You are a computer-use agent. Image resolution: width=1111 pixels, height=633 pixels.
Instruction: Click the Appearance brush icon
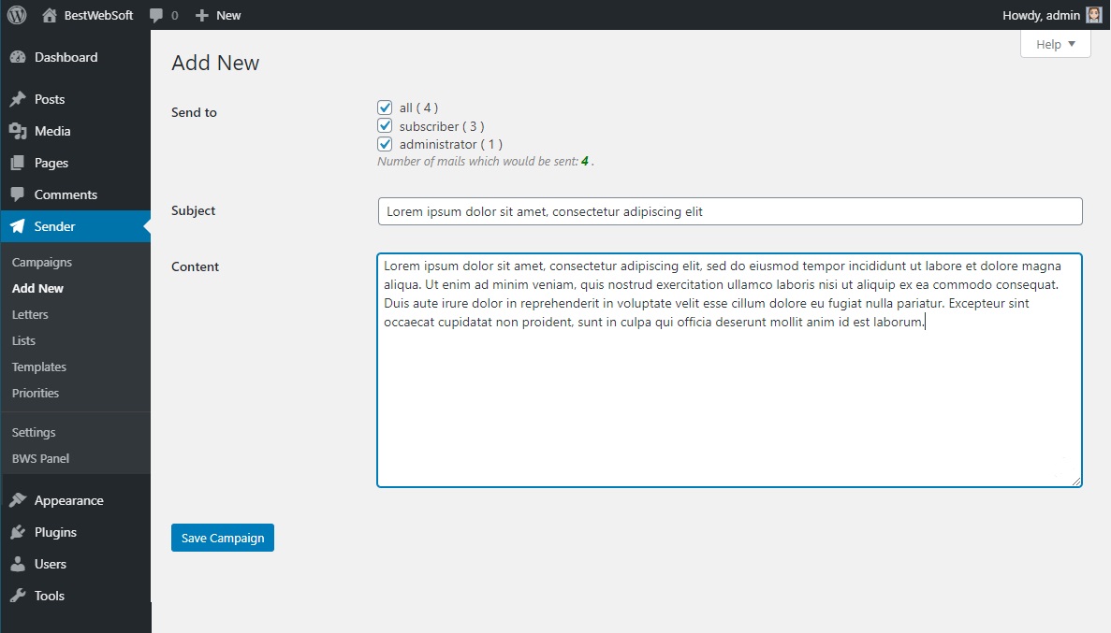click(x=21, y=500)
